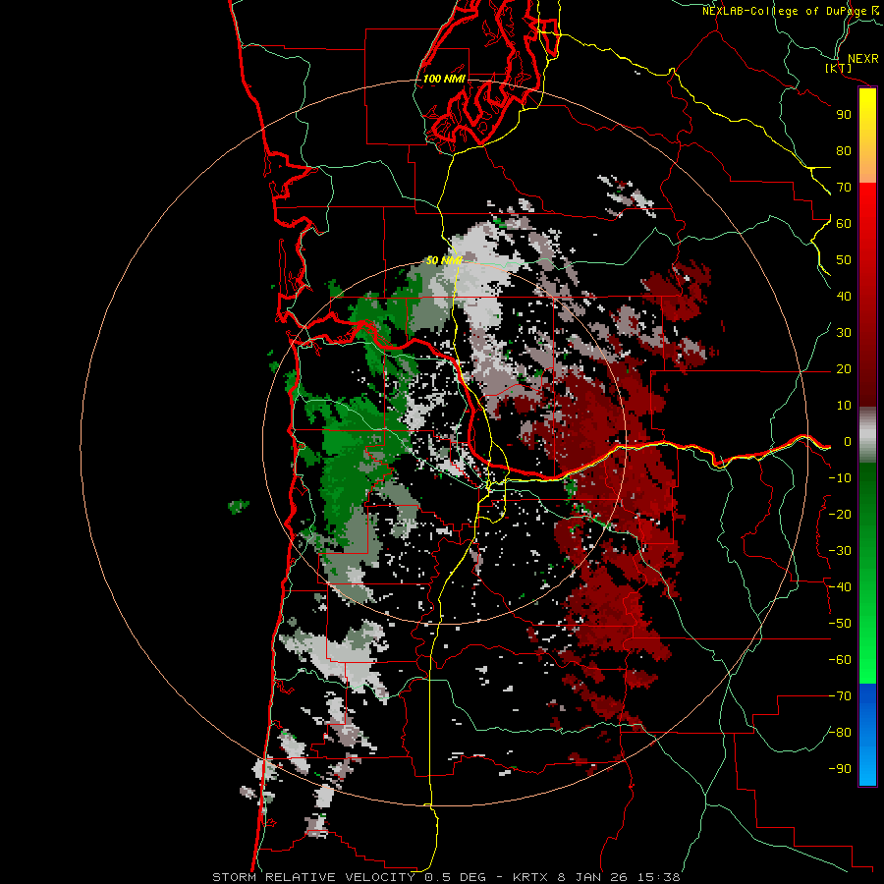Click the -90 value on the color scale
The width and height of the screenshot is (884, 884).
point(840,769)
